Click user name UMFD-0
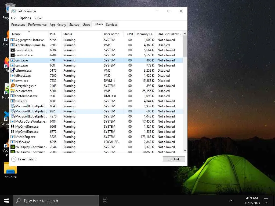275x206 pixels. 110,96
